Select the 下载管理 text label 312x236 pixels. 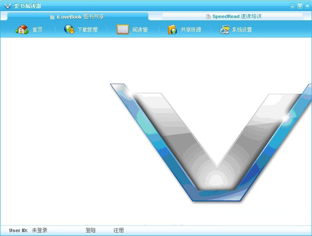coord(87,30)
